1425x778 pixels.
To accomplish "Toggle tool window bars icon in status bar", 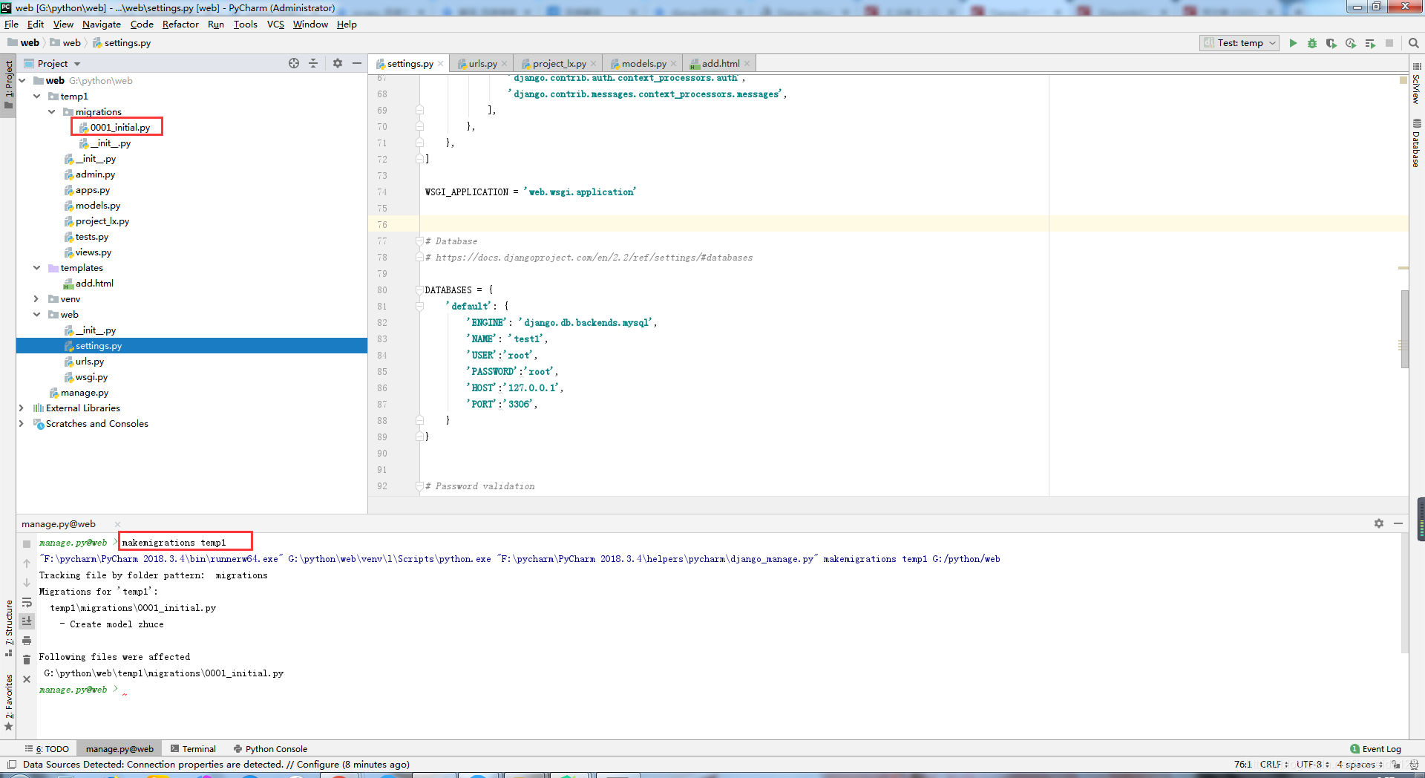I will pos(11,764).
